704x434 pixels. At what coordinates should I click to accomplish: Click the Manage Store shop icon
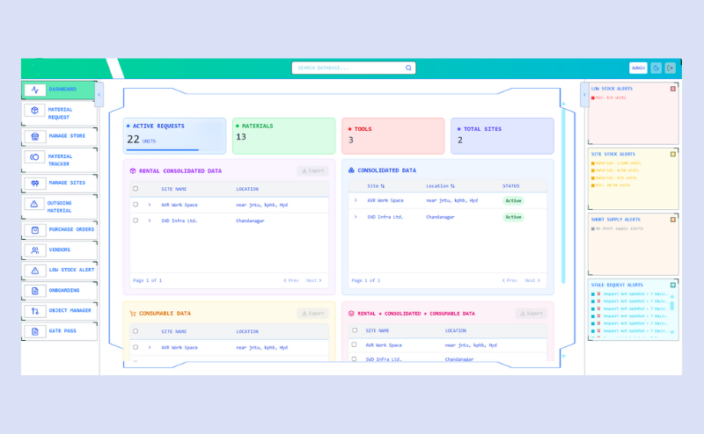pos(35,137)
